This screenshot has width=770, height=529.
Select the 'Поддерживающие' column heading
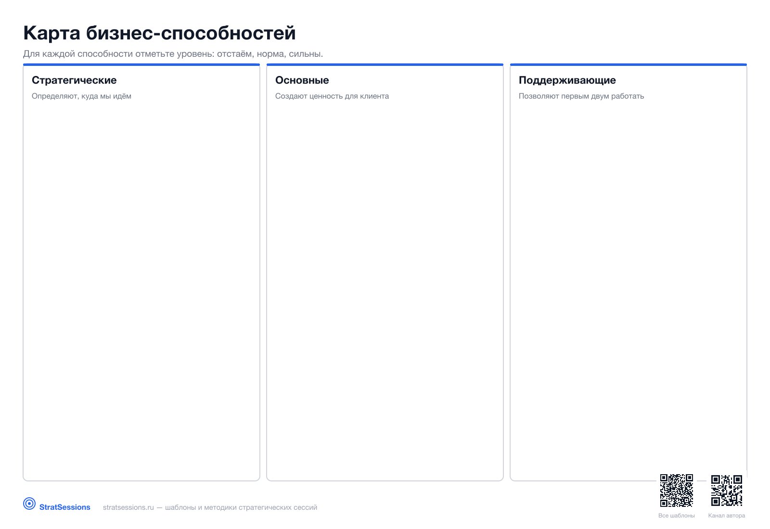click(x=567, y=80)
